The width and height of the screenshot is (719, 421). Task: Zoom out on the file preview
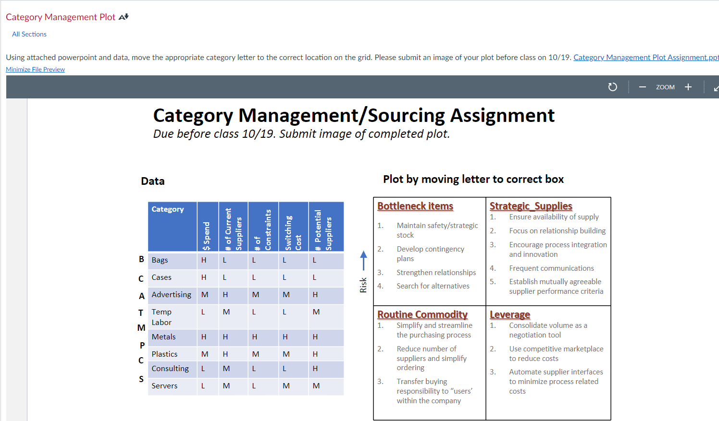click(643, 87)
